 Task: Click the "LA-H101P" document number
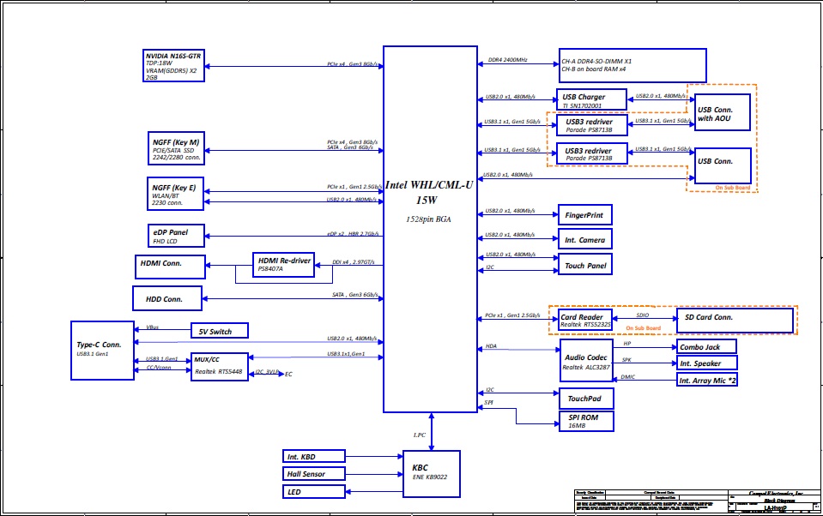coord(775,508)
